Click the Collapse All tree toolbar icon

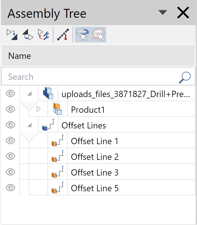click(x=28, y=35)
